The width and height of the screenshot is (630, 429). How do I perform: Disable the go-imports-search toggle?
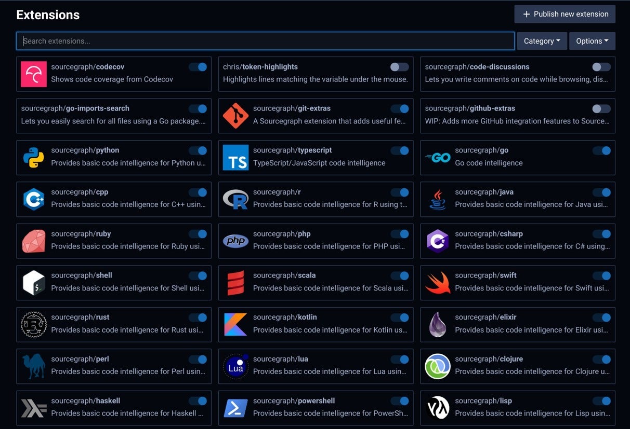pos(198,108)
